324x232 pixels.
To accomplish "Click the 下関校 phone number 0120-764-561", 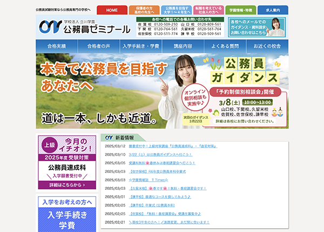I will [x=166, y=29].
